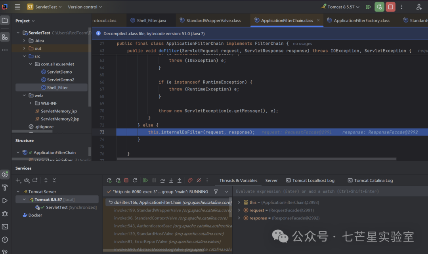Expand the request variable node
The width and height of the screenshot is (428, 254).
click(239, 210)
